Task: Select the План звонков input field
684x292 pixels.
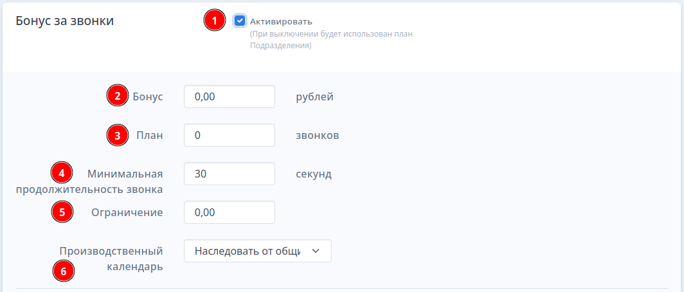Action: click(230, 135)
